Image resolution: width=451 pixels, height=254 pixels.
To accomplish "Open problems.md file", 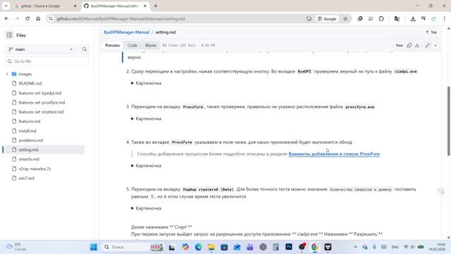I will (30, 140).
